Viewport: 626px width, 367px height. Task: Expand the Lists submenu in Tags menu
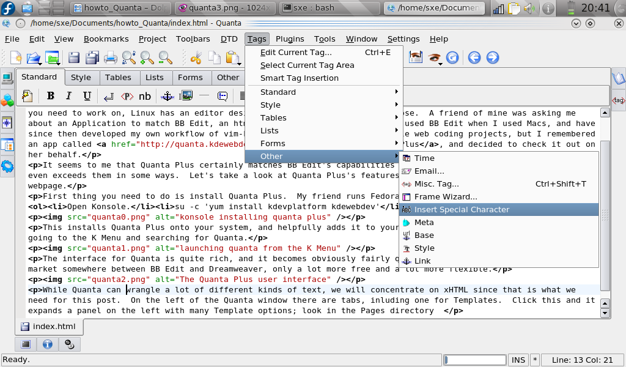324,130
